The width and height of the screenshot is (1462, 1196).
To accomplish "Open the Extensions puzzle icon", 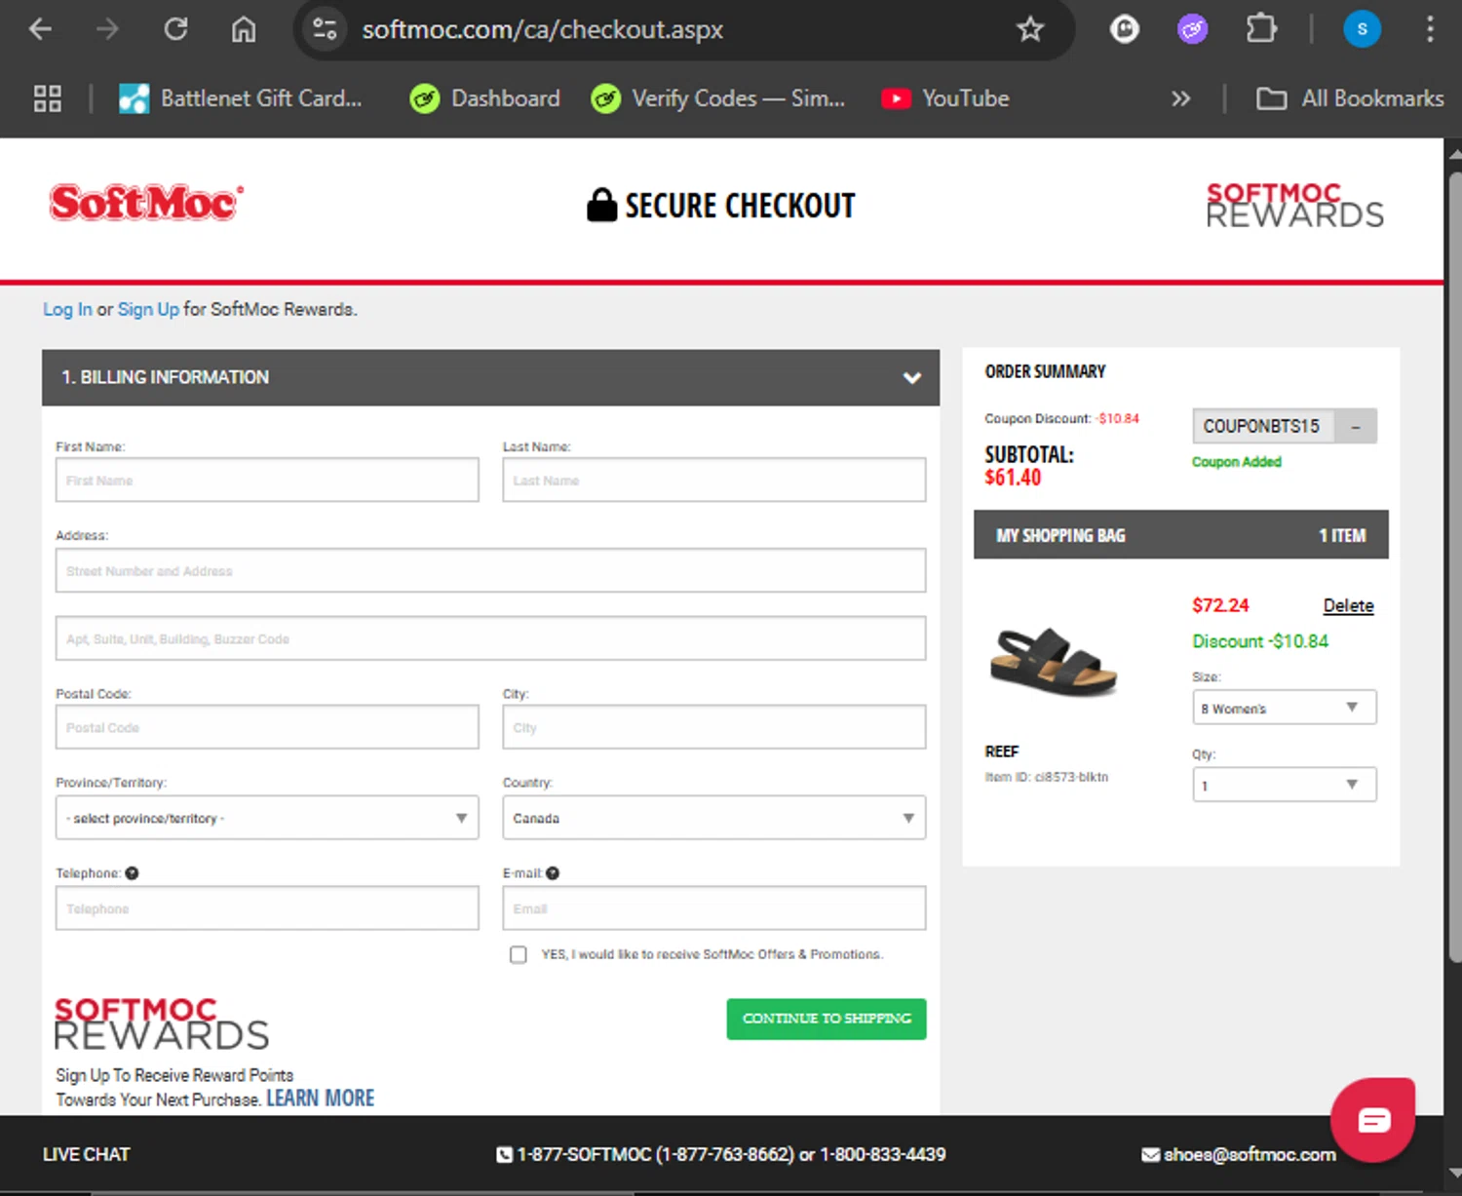I will (1261, 29).
